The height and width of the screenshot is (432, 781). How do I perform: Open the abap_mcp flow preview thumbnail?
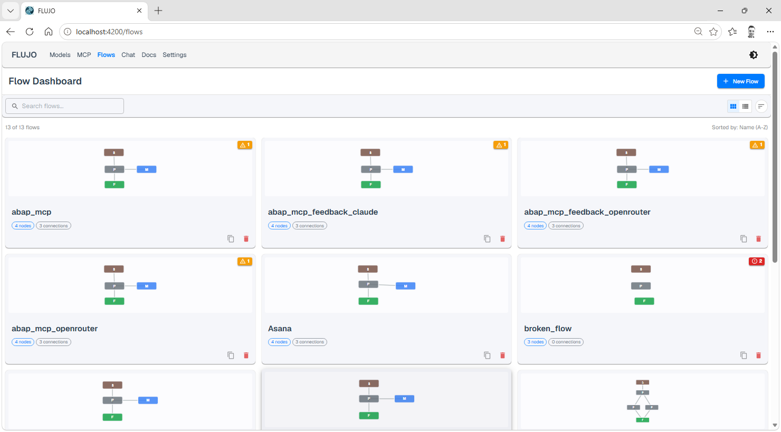point(130,169)
